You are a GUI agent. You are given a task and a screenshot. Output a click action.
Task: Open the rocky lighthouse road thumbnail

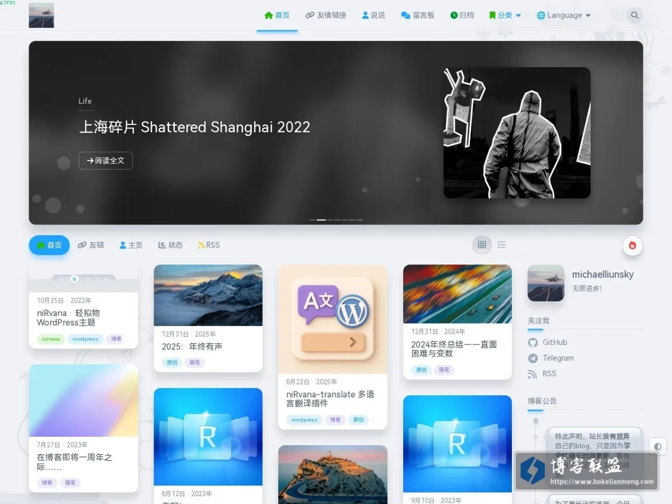coord(333,474)
